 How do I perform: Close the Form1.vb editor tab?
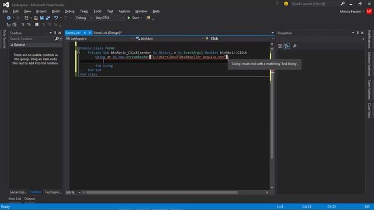(x=89, y=33)
